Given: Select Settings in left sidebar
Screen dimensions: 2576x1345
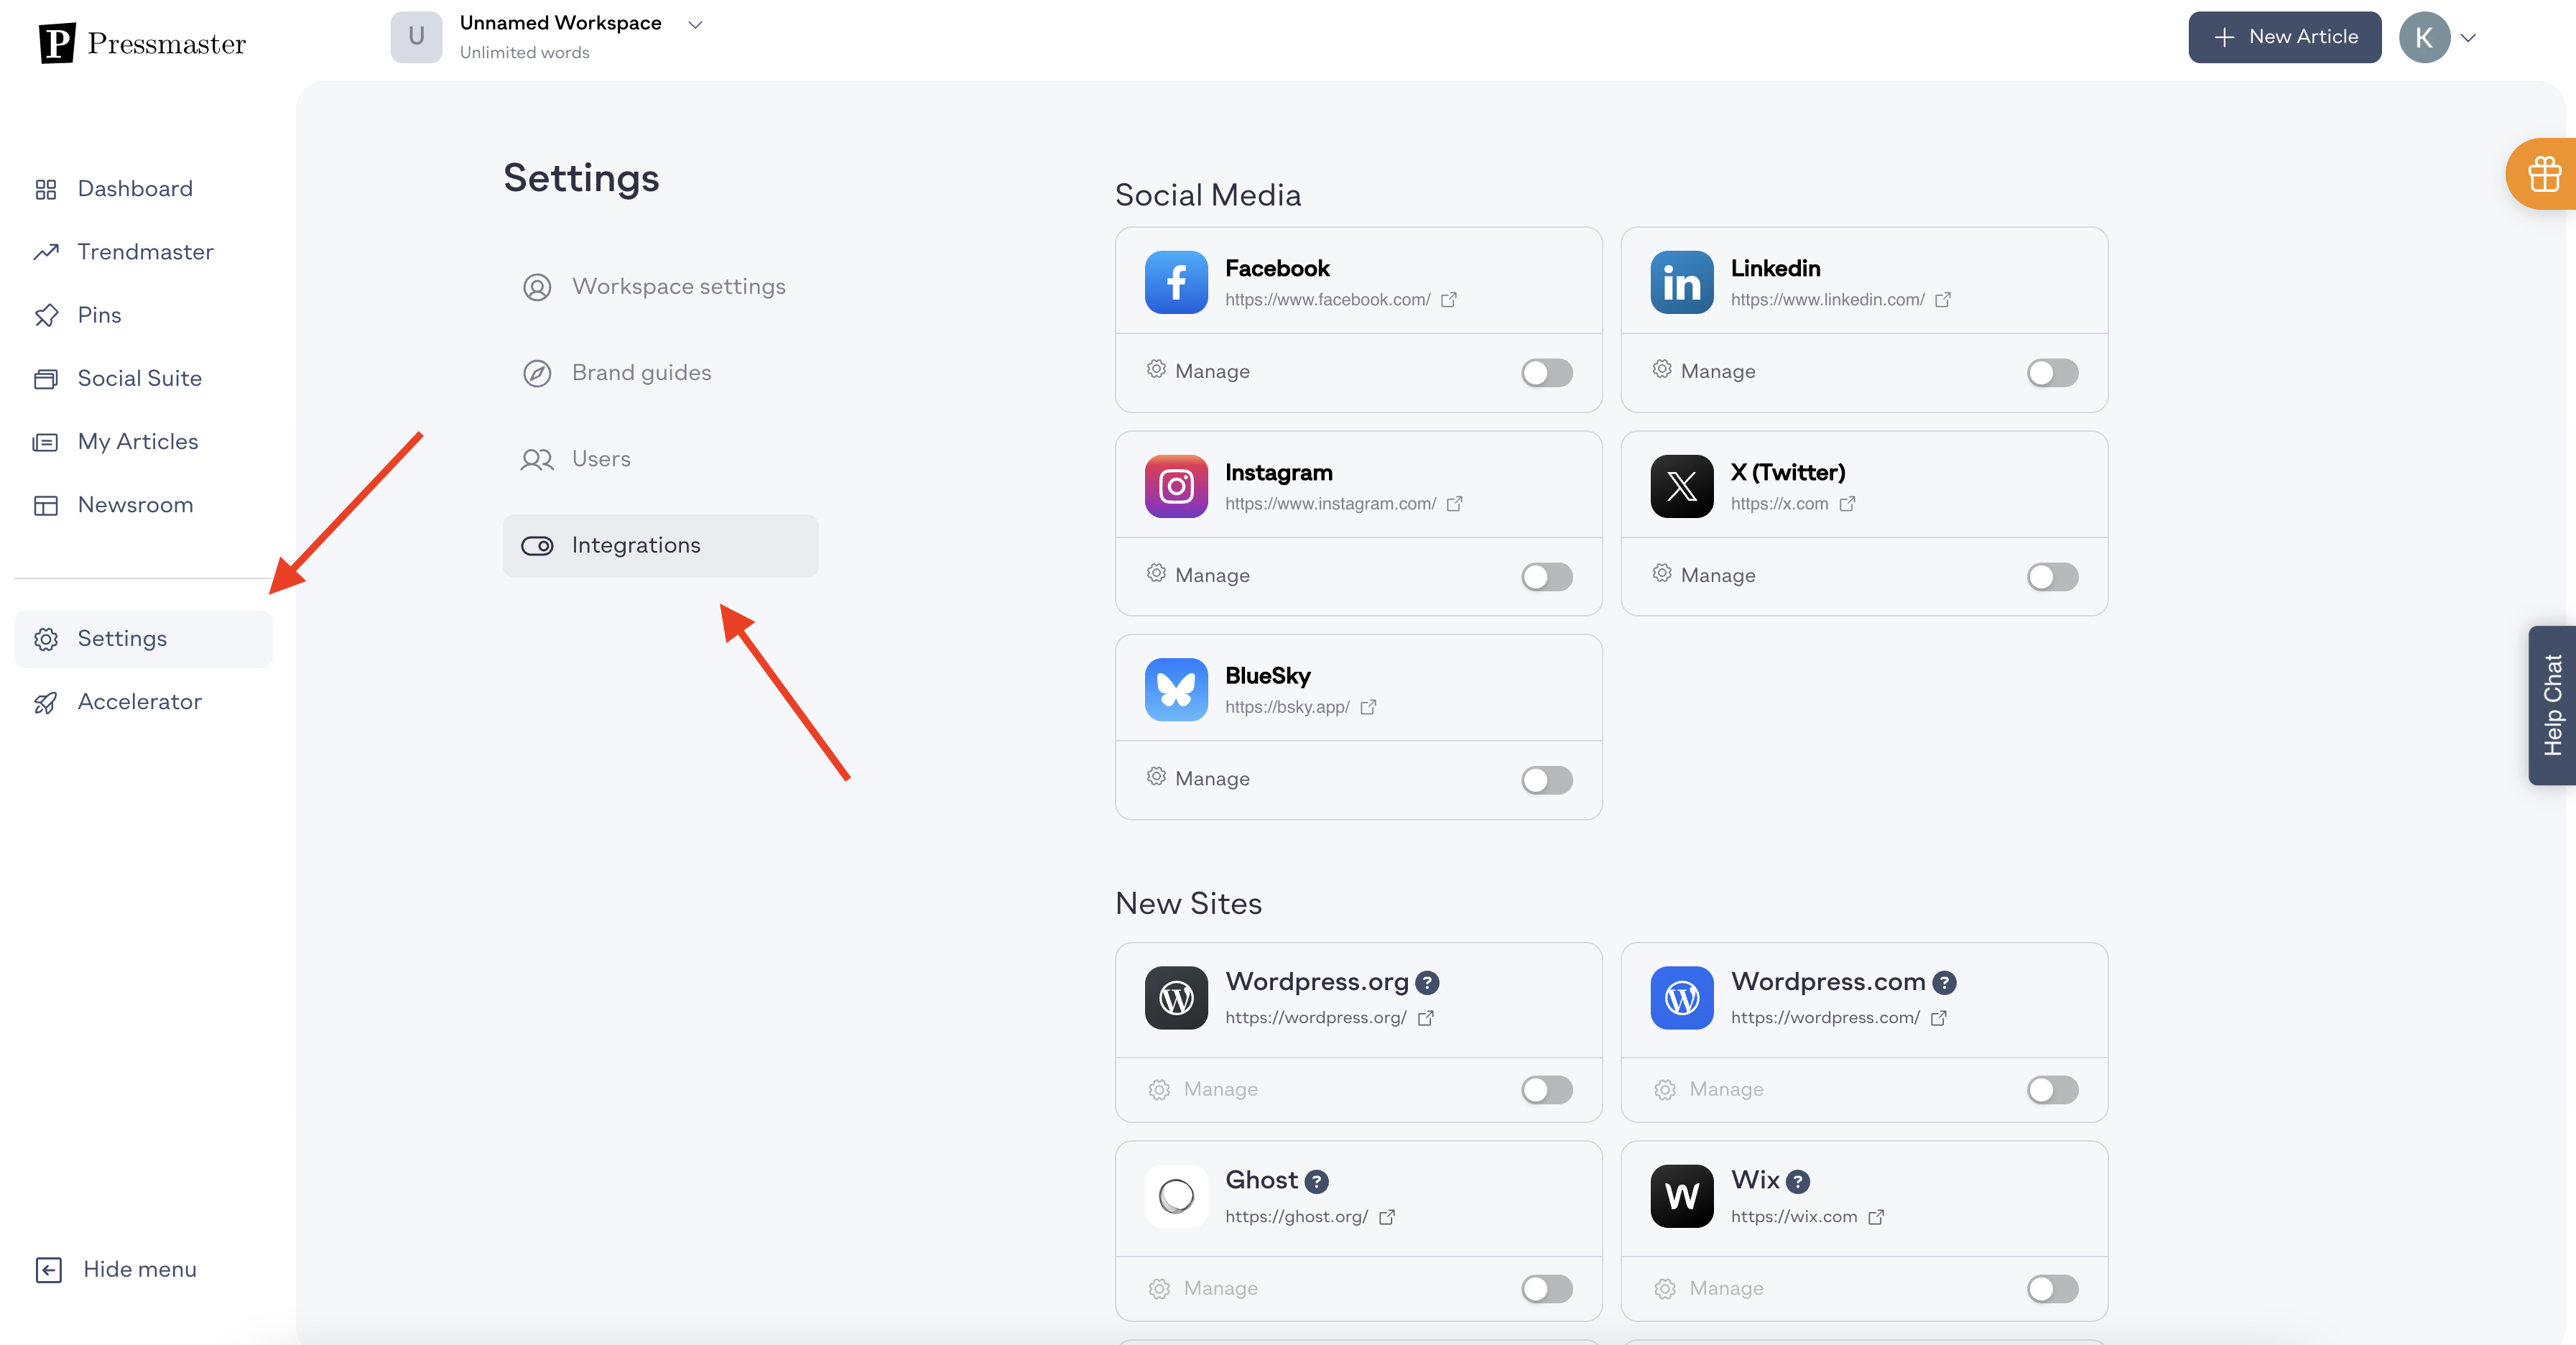Looking at the screenshot, I should tap(143, 639).
